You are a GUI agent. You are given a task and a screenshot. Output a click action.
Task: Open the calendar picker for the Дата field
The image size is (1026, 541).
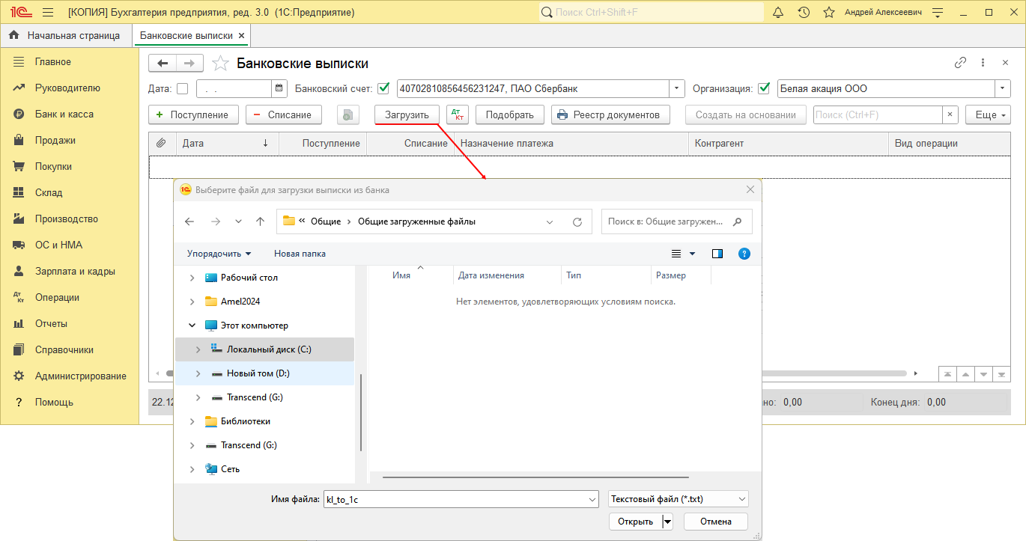click(279, 88)
